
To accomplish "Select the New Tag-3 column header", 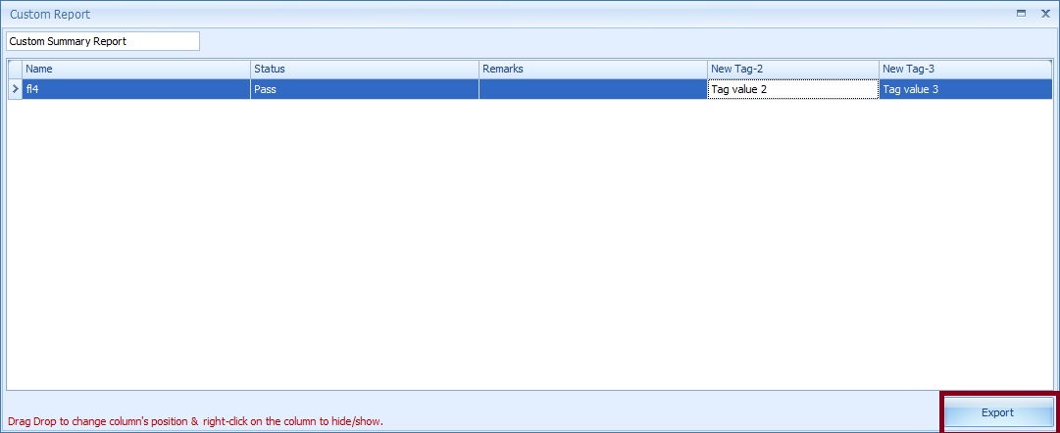I will pyautogui.click(x=965, y=69).
